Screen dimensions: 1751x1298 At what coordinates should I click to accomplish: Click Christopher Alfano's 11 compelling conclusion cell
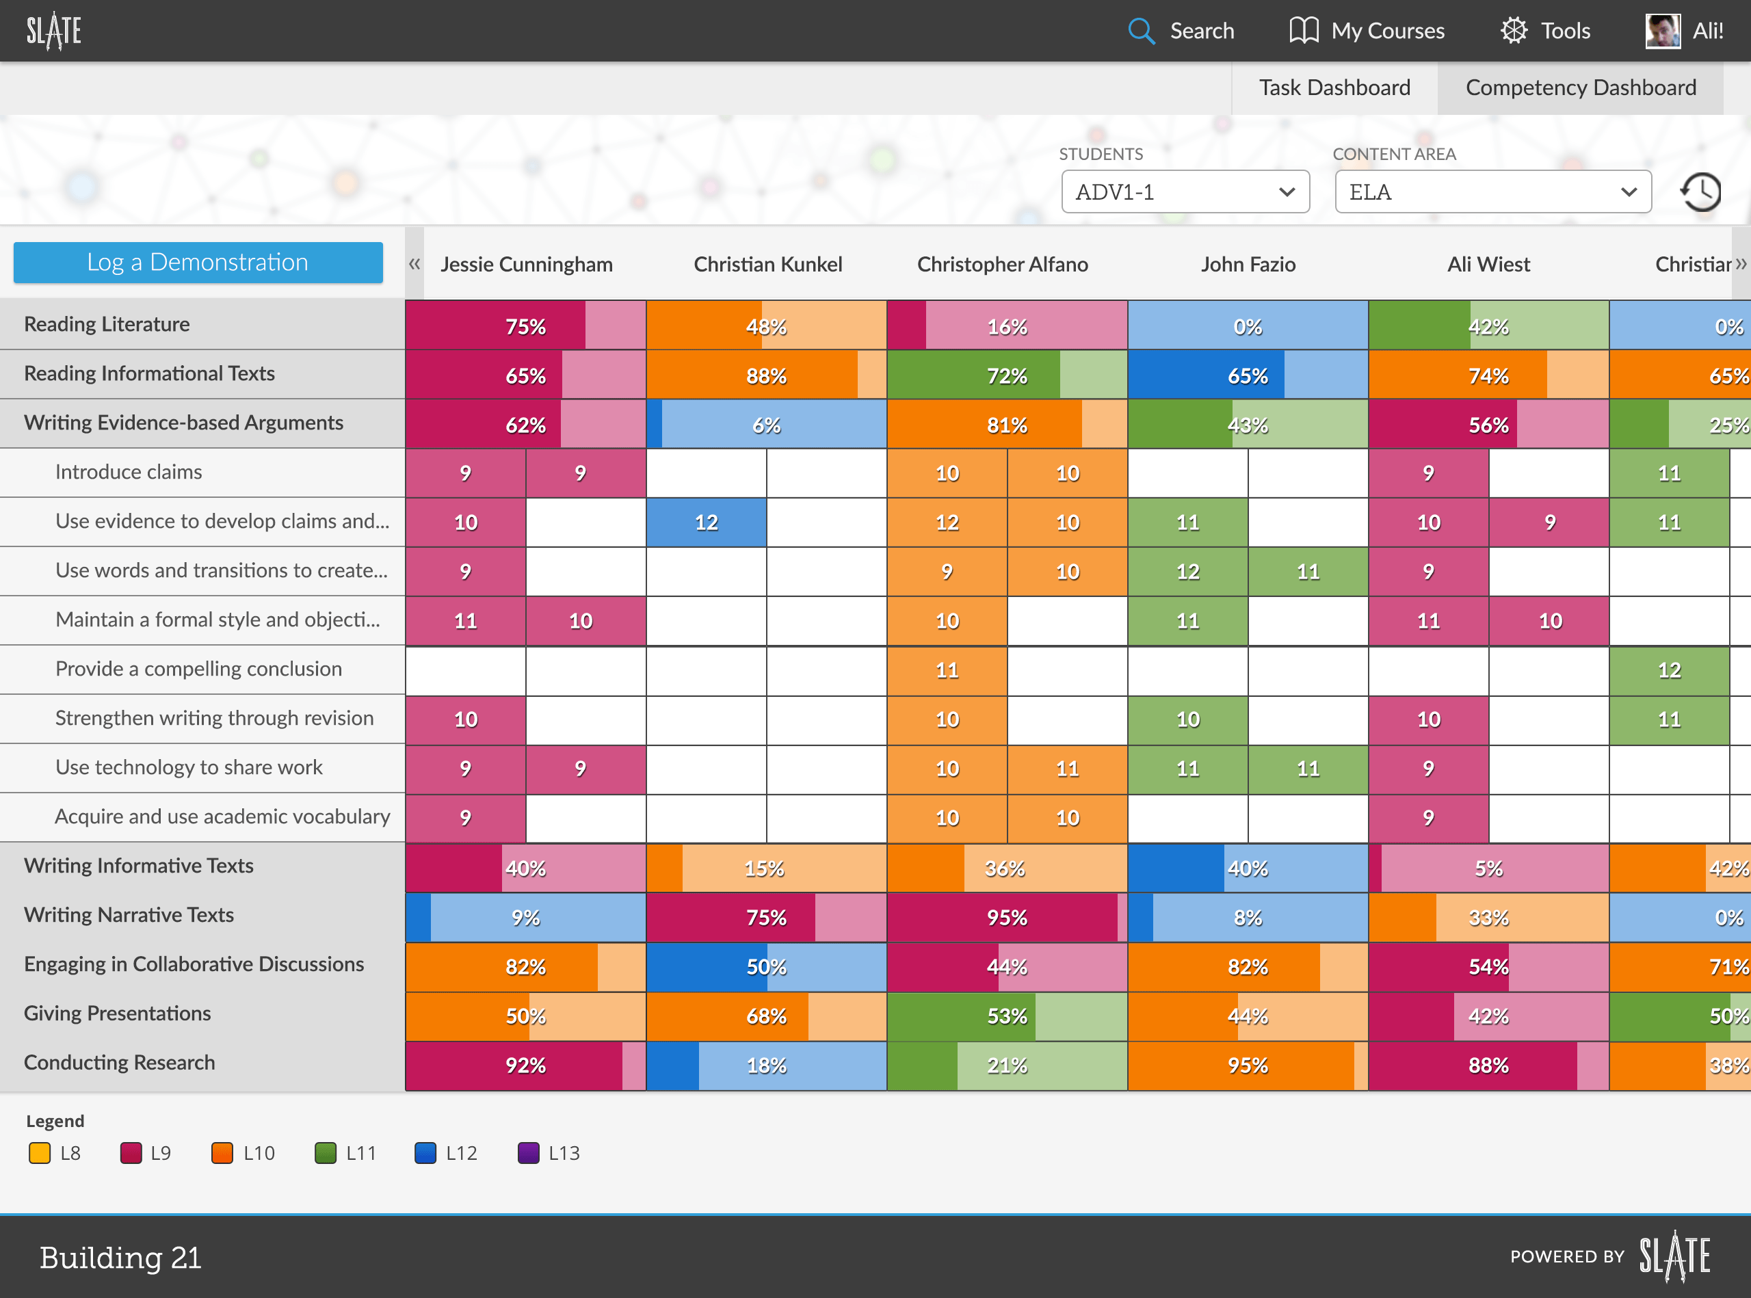947,670
